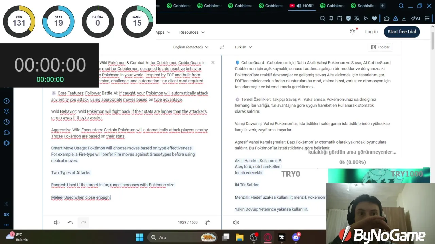Open the privacy shield icon
Screen dimensions: 435x244
click(x=348, y=18)
